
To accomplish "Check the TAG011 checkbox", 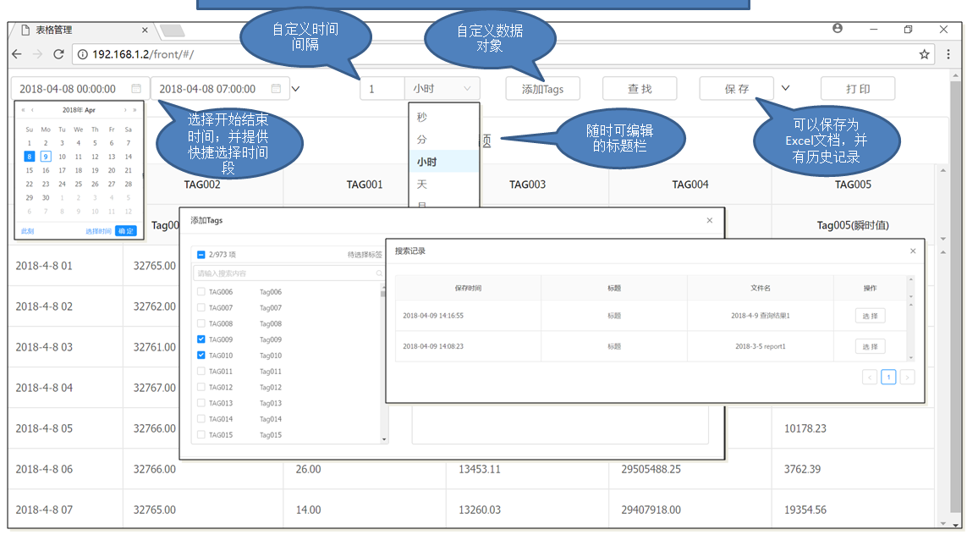I will (x=201, y=372).
